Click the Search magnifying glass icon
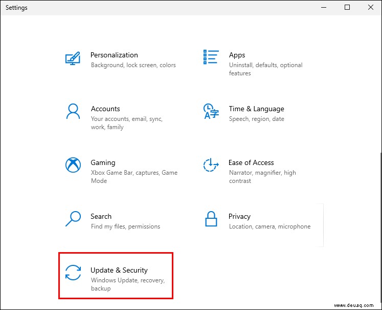Viewport: 382px width, 310px height. point(73,219)
